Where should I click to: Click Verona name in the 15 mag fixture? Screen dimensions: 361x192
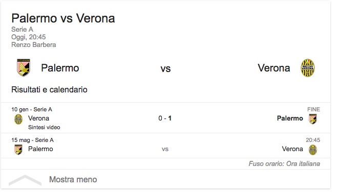click(292, 149)
